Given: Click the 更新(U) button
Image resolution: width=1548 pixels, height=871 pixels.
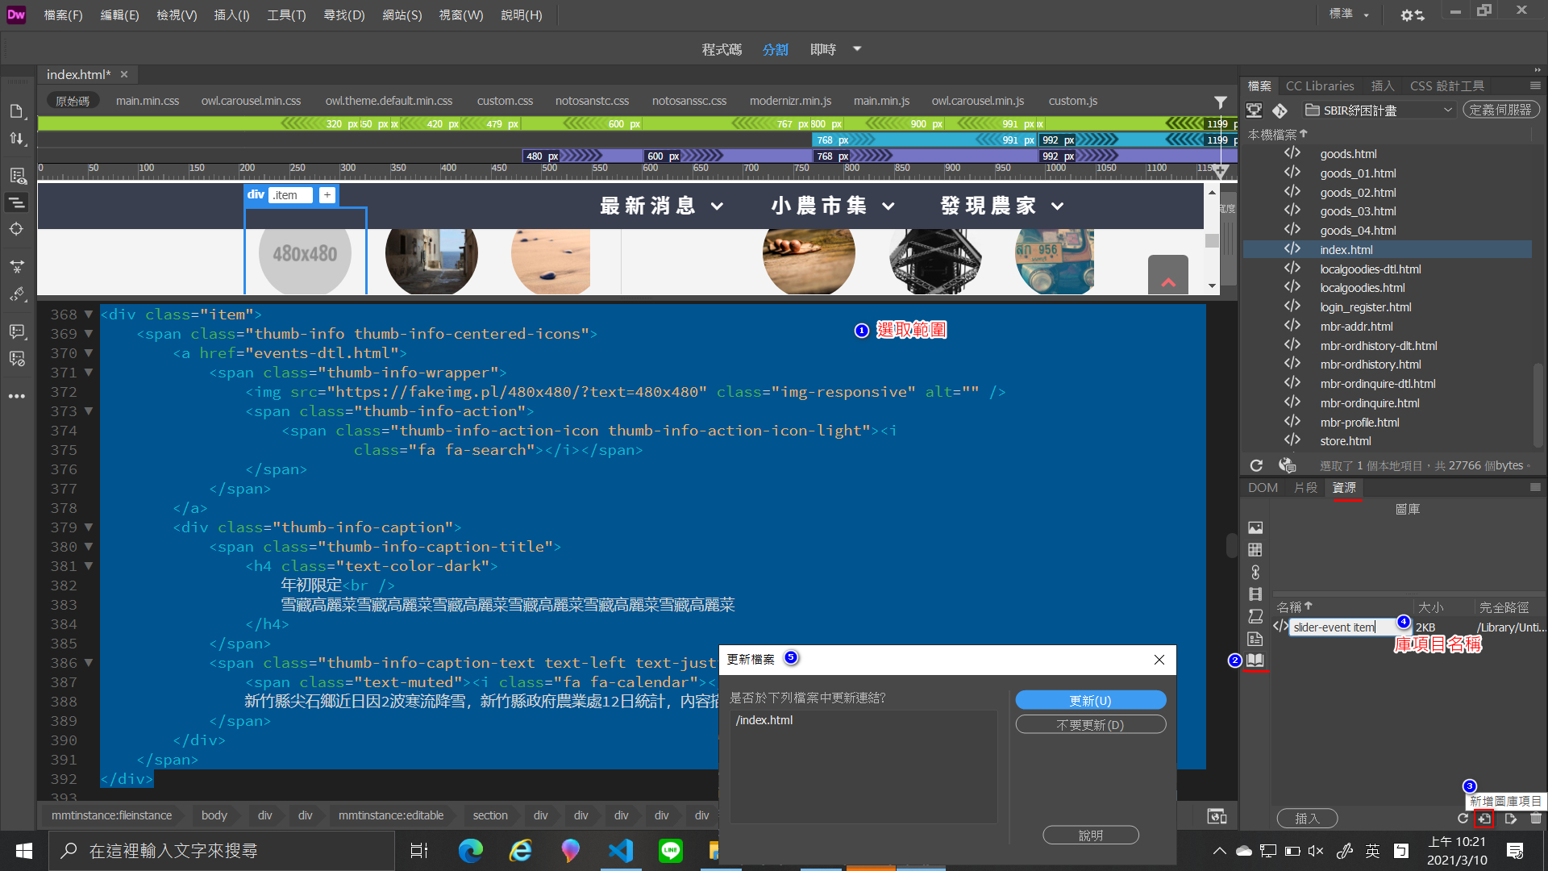Looking at the screenshot, I should coord(1090,701).
